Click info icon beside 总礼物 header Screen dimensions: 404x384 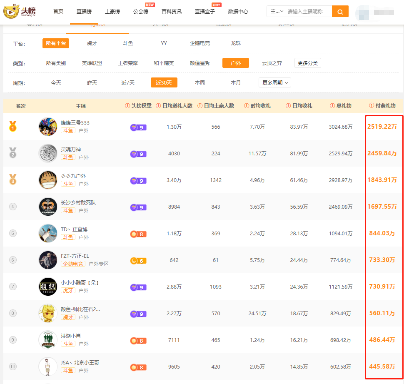tap(332, 106)
